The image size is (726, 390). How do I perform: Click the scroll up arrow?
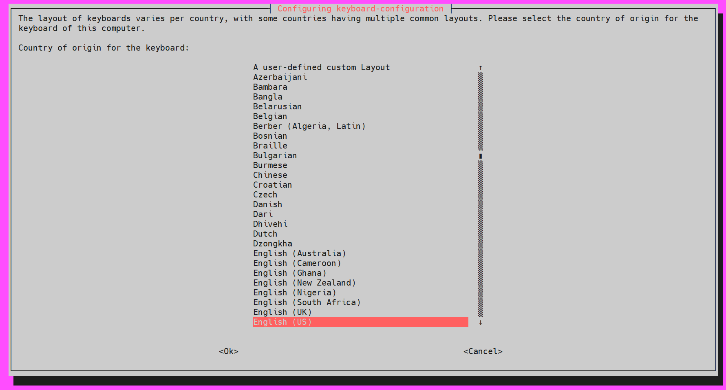click(x=481, y=68)
